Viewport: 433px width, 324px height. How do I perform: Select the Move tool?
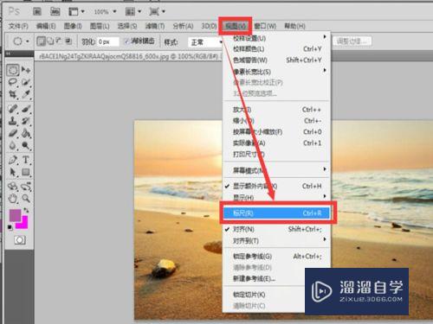(x=26, y=70)
